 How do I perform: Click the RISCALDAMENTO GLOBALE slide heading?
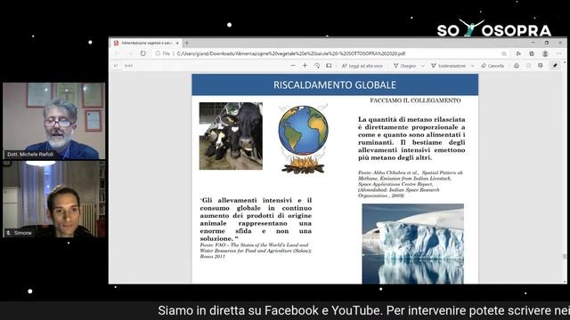coord(335,85)
